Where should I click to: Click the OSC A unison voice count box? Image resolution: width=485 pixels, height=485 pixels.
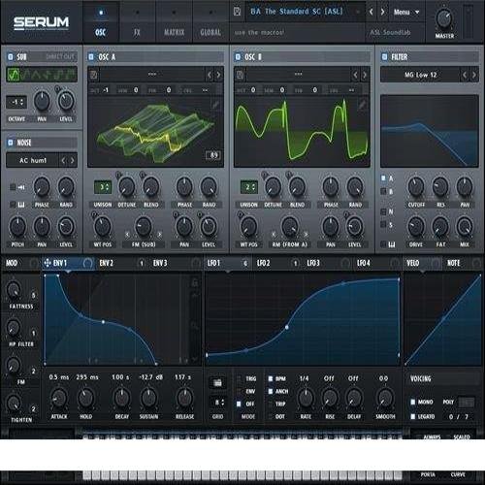click(x=103, y=187)
